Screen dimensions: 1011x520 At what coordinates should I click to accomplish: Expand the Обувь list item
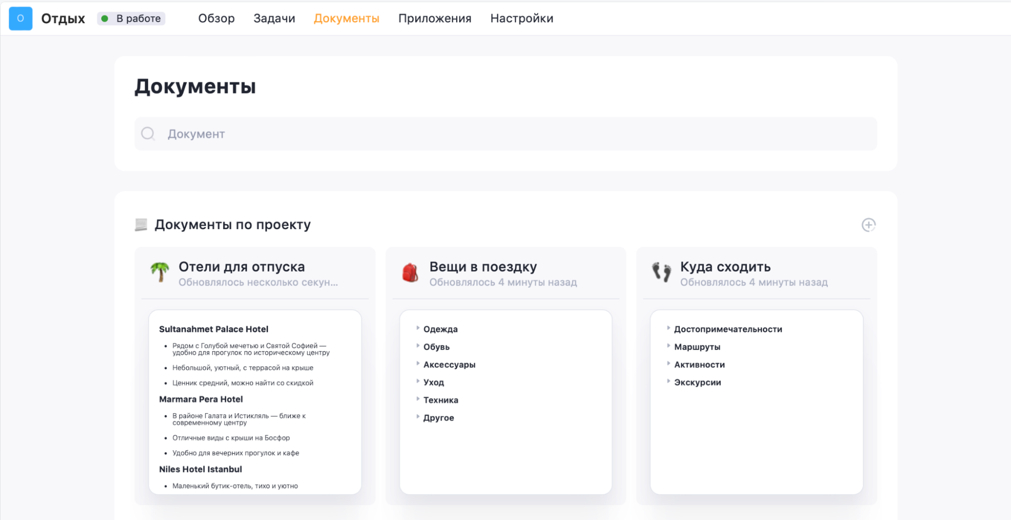[418, 346]
